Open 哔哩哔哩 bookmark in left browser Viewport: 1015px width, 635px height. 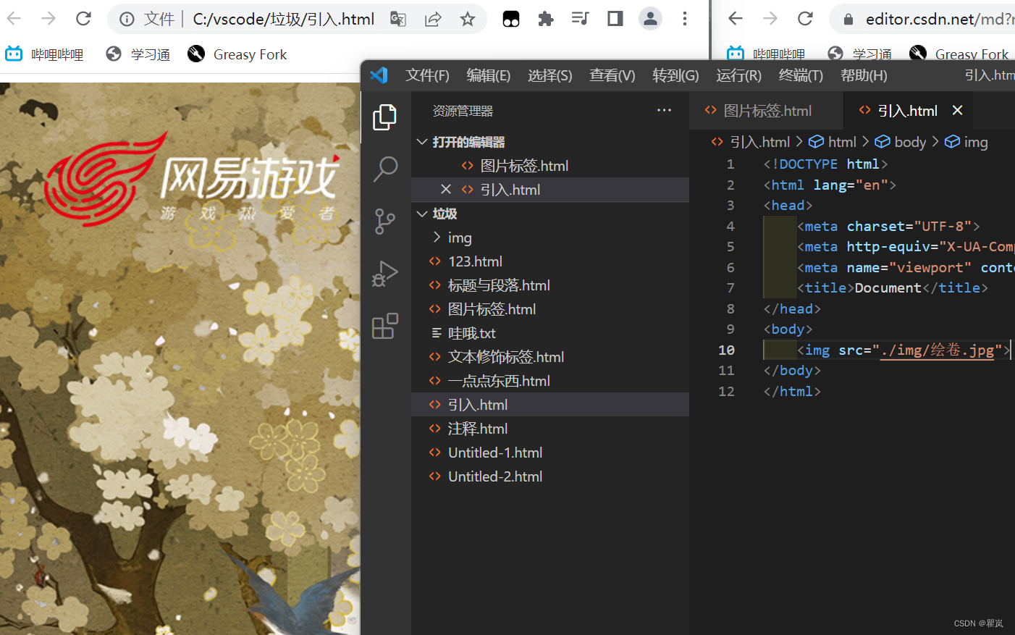[45, 54]
